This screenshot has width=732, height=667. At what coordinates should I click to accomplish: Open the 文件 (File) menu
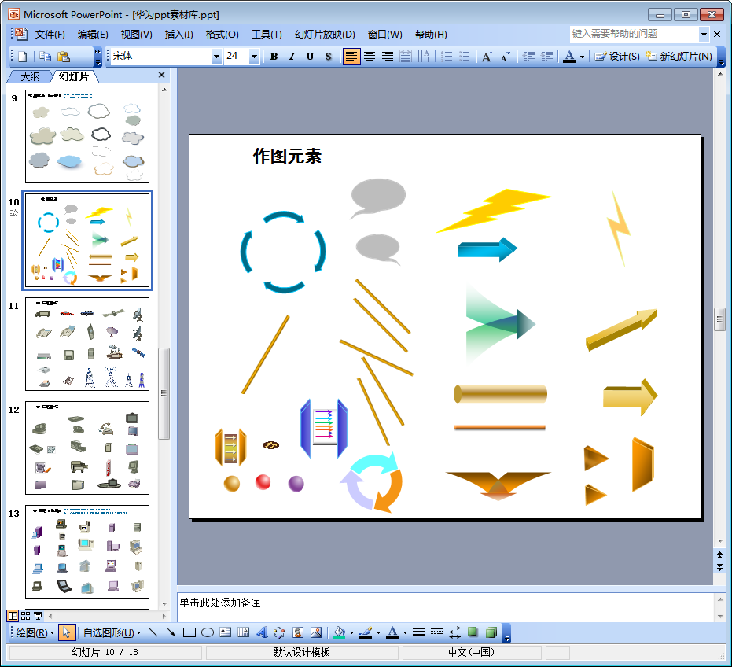click(x=50, y=35)
